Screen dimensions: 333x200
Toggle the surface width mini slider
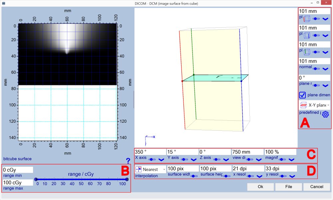click(193, 176)
